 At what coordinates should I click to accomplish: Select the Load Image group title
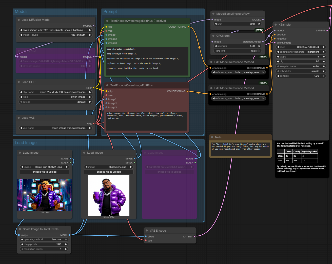26,143
